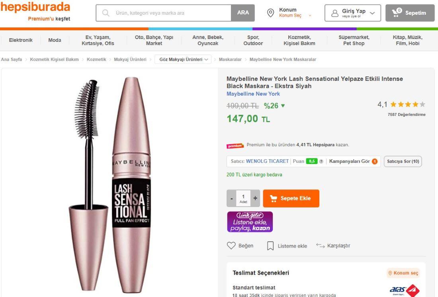Click the star rating display
This screenshot has width=438, height=297.
click(x=408, y=105)
